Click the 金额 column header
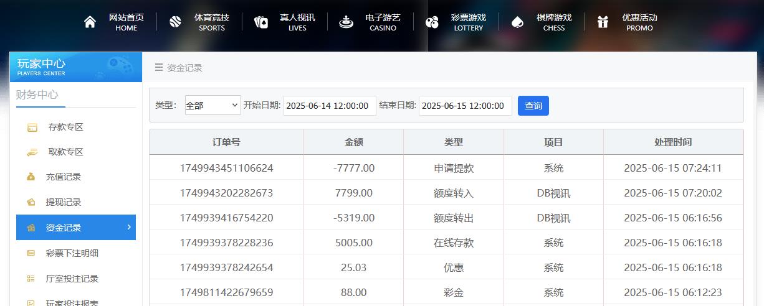Image resolution: width=764 pixels, height=306 pixels. [354, 142]
